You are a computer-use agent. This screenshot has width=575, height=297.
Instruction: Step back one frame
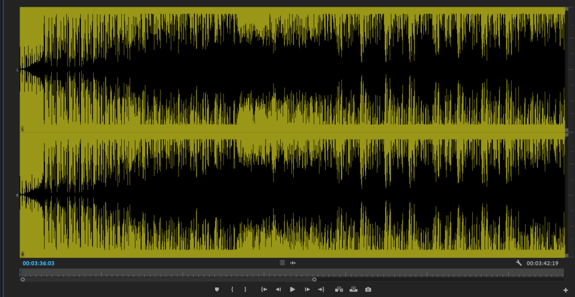(x=278, y=289)
